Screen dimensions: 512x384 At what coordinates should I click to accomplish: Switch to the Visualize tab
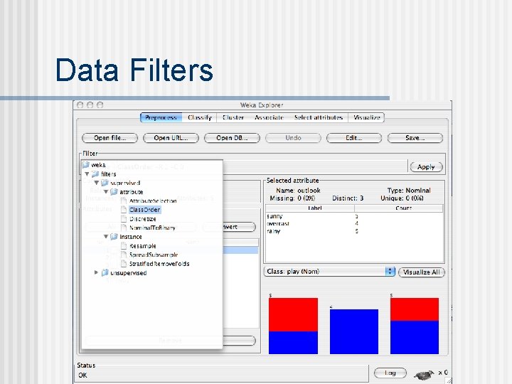[367, 117]
